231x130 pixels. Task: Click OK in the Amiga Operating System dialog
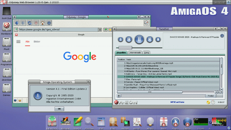(59, 109)
